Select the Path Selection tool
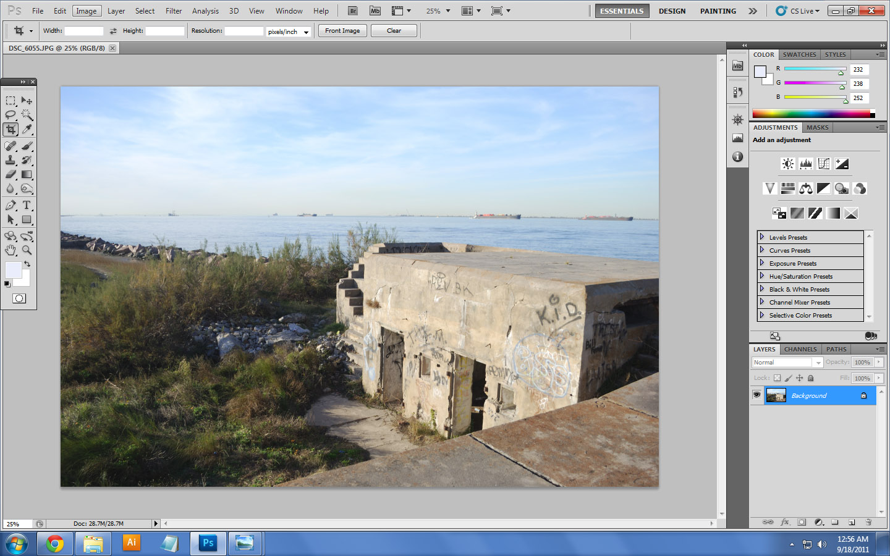The image size is (890, 556). (x=11, y=219)
